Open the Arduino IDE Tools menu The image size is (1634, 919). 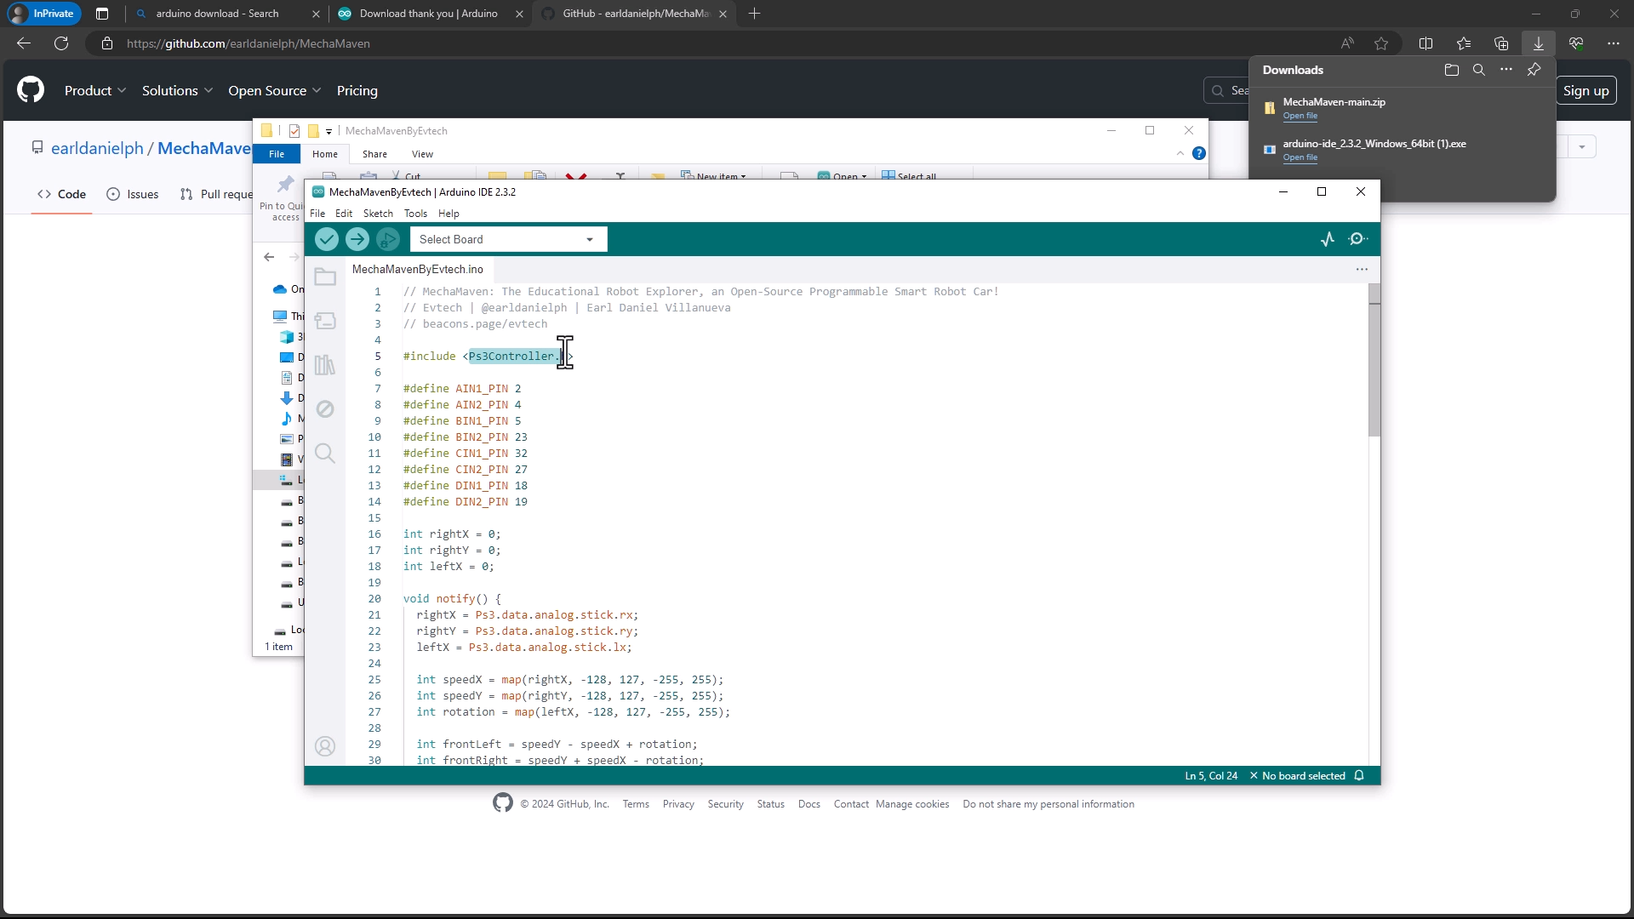click(x=415, y=214)
